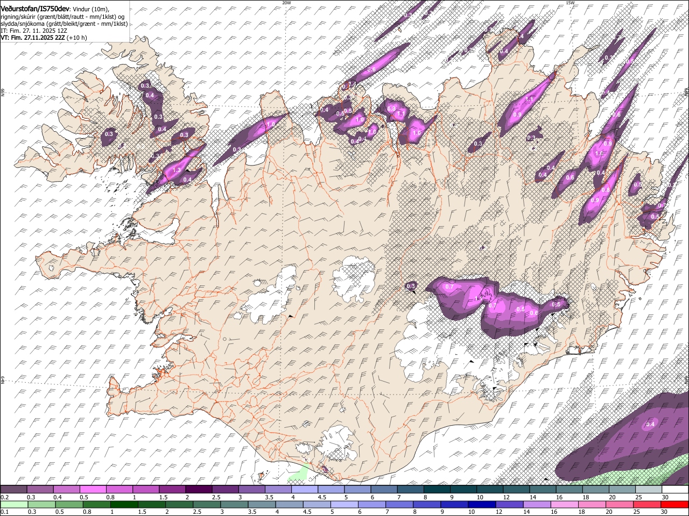The image size is (689, 516).
Task: Click the darkest green swatch between 0.8 and 1 on rain scale
Action: [x=97, y=505]
